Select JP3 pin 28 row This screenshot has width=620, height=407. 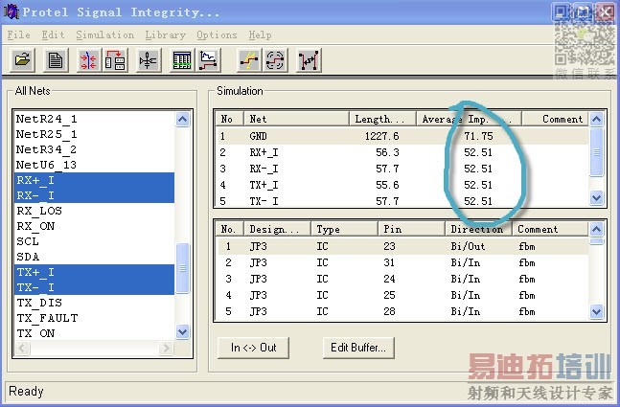coord(402,311)
